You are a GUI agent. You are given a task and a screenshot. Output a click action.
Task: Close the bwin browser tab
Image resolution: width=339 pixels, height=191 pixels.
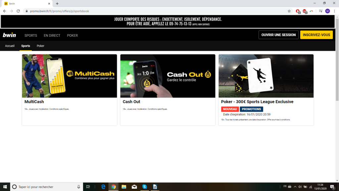tap(49, 3)
